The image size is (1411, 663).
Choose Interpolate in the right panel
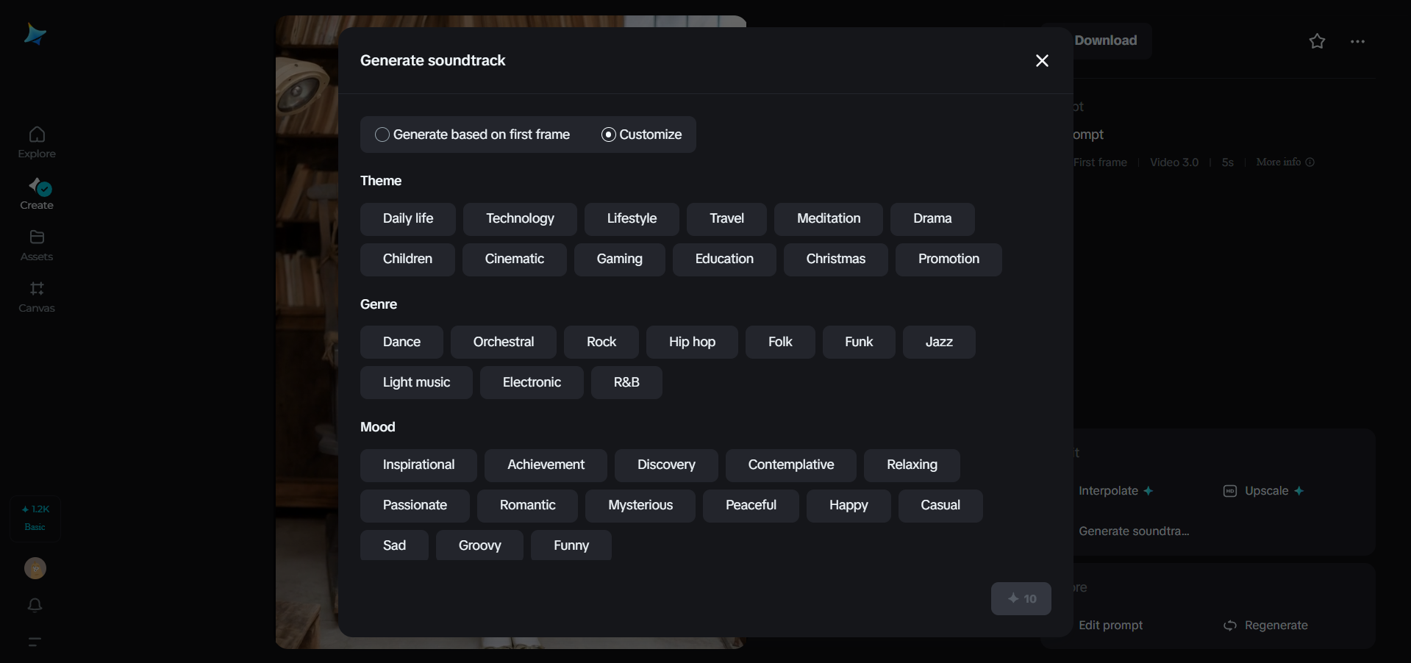tap(1107, 490)
